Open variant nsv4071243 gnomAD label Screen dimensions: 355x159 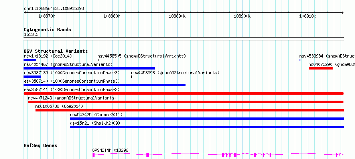pyautogui.click(x=72, y=98)
